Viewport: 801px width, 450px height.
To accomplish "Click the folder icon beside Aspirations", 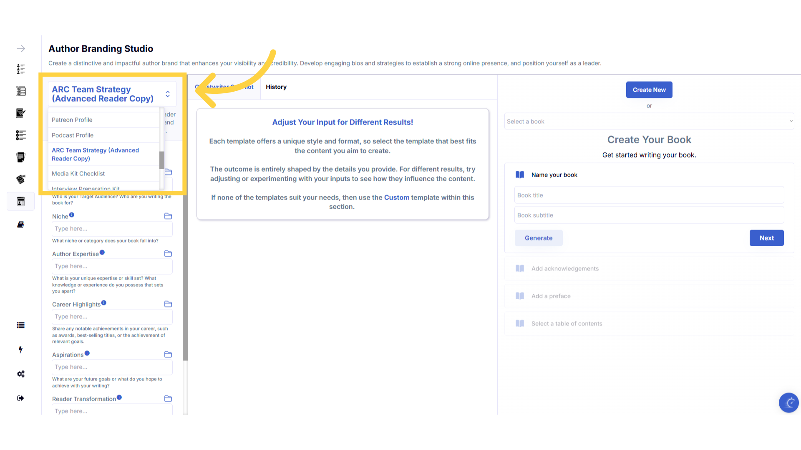I will click(x=168, y=355).
